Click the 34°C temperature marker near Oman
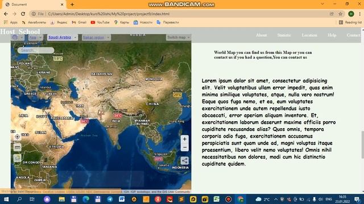Viewport: 364px width, 204px height. [x=85, y=121]
